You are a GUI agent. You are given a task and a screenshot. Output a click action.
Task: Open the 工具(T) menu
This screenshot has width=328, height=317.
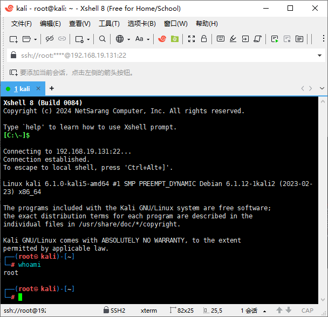pos(109,24)
